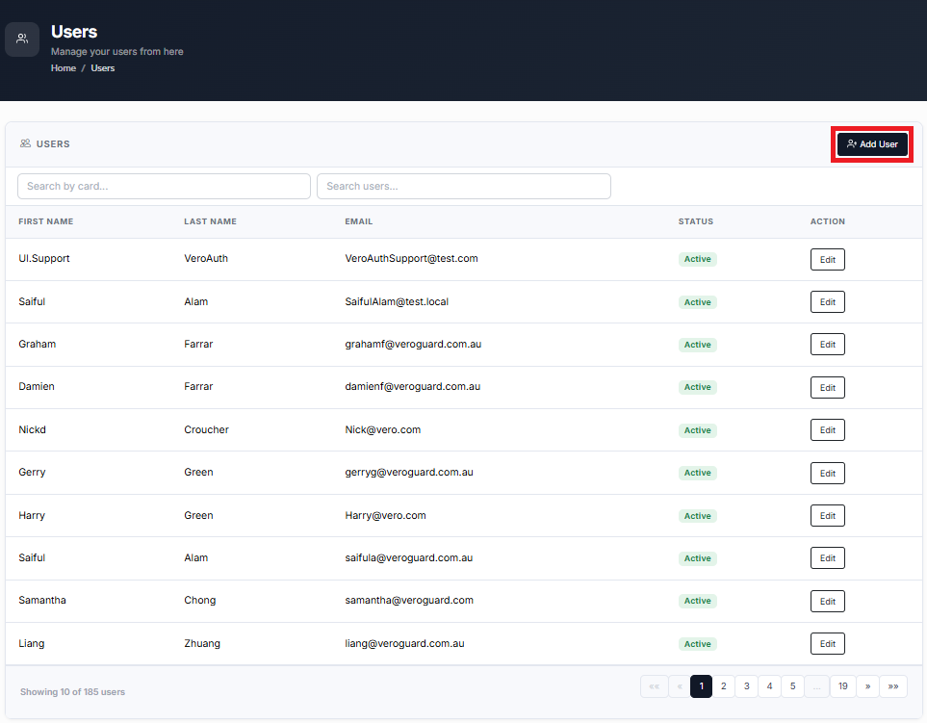Screen dimensions: 927x723
Task: Open the Users breadcrumb item
Action: tap(103, 68)
